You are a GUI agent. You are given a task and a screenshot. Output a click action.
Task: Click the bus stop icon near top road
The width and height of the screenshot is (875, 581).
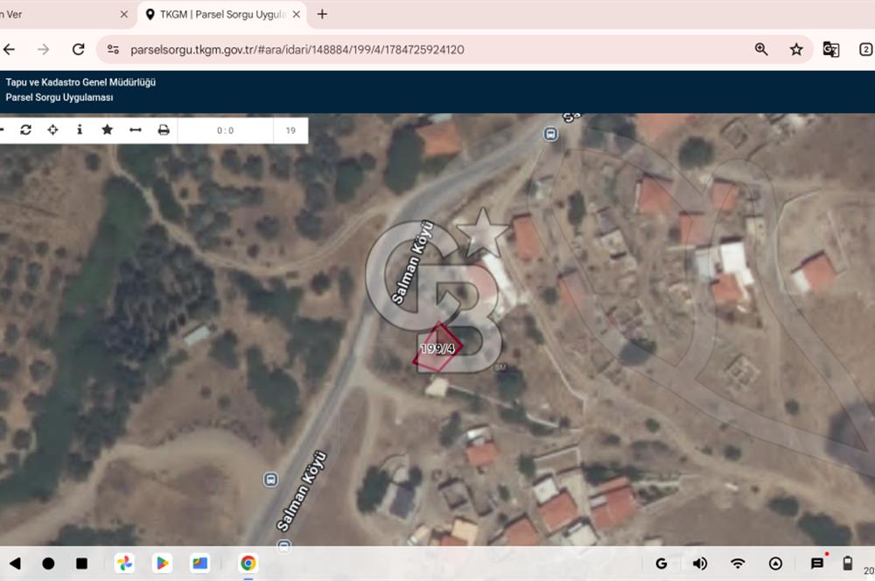click(550, 134)
